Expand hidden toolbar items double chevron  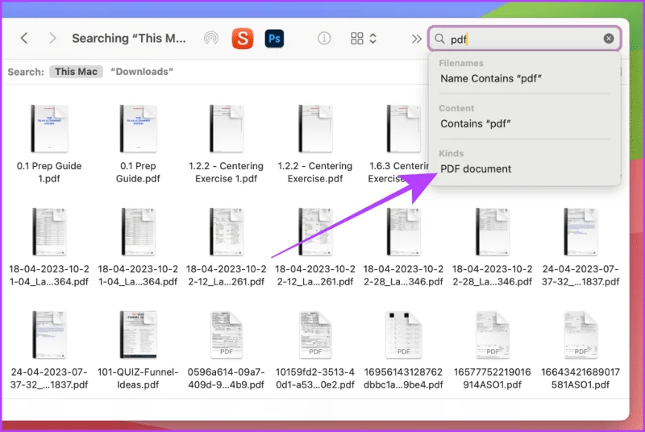pyautogui.click(x=417, y=39)
